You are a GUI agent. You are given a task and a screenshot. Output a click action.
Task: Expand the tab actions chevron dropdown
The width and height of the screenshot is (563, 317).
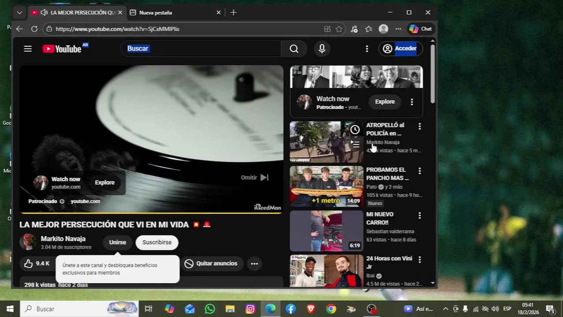(x=19, y=12)
